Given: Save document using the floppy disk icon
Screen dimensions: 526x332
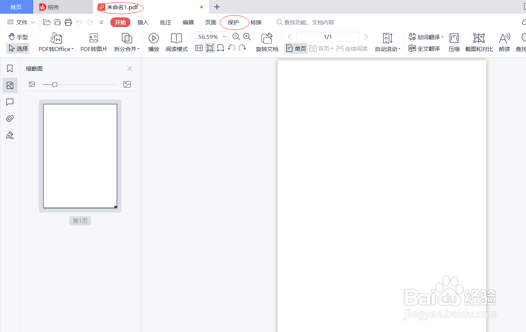Looking at the screenshot, I should pyautogui.click(x=57, y=22).
